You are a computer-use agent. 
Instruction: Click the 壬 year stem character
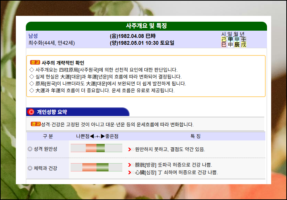point(244,39)
